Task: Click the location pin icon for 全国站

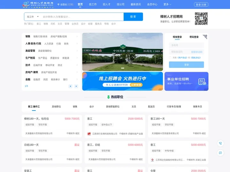Action: [x=58, y=4]
